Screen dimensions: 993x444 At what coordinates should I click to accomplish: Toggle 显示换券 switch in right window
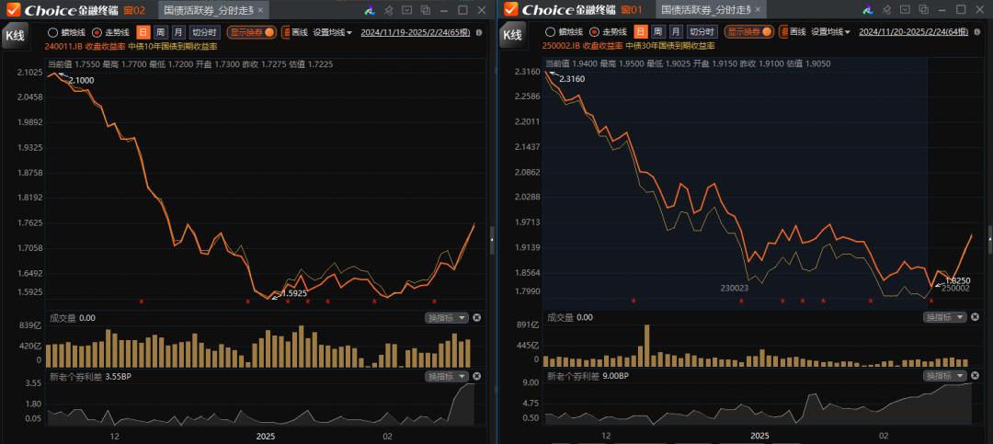pos(748,31)
